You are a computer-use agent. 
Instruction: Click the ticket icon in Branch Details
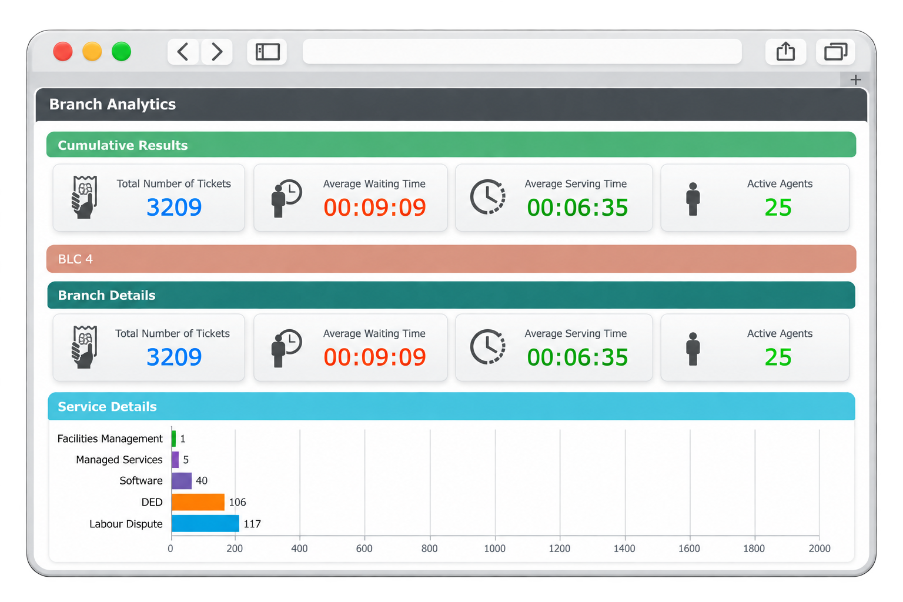(84, 347)
